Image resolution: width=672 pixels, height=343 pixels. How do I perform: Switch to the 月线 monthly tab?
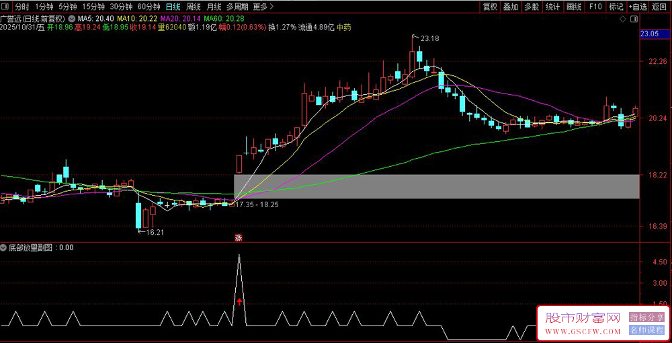click(214, 7)
